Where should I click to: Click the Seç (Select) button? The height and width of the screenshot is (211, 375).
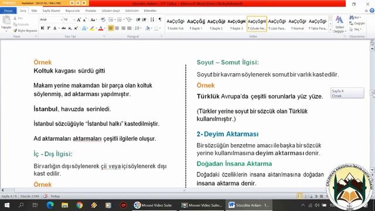tap(355, 29)
